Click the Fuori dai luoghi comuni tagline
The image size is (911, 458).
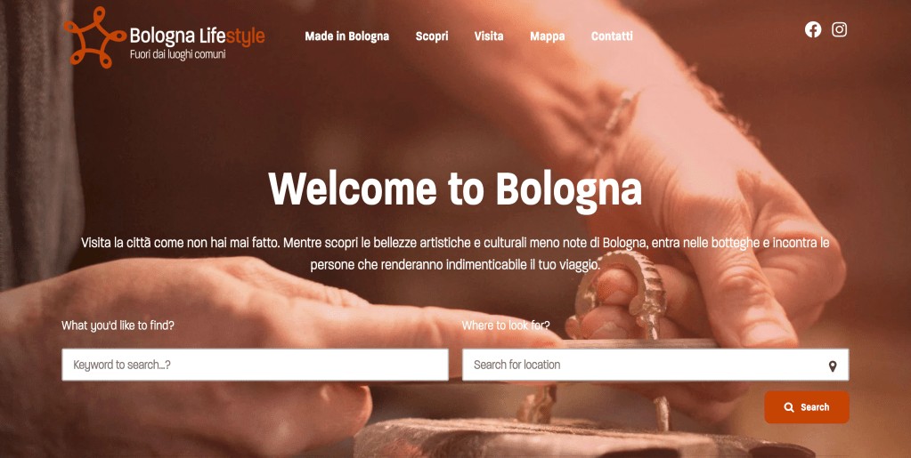[x=177, y=54]
